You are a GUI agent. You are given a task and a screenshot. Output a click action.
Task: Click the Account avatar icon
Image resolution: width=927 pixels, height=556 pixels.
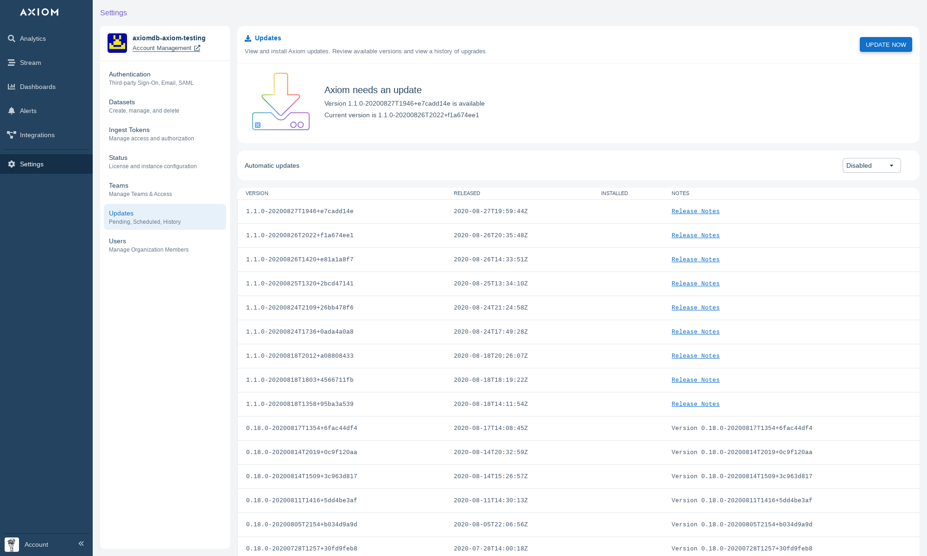point(12,544)
